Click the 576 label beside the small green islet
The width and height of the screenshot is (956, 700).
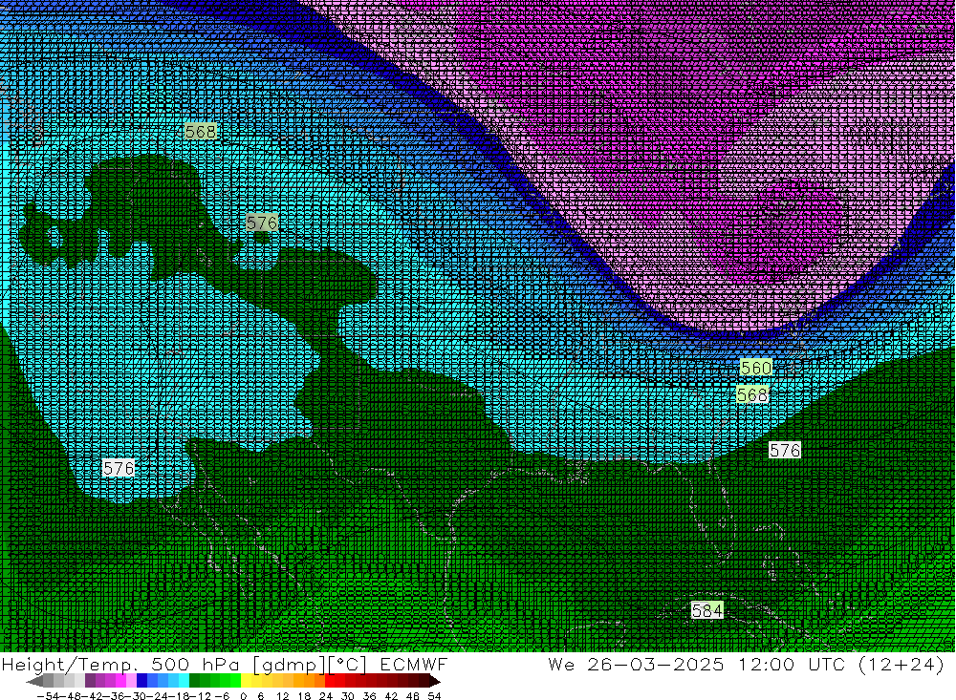click(x=262, y=223)
